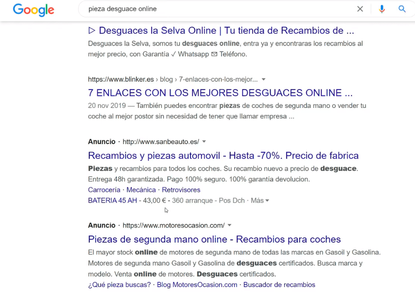Open 'Piezas de segunda mano online' ad title
The image size is (415, 296).
[x=214, y=239]
